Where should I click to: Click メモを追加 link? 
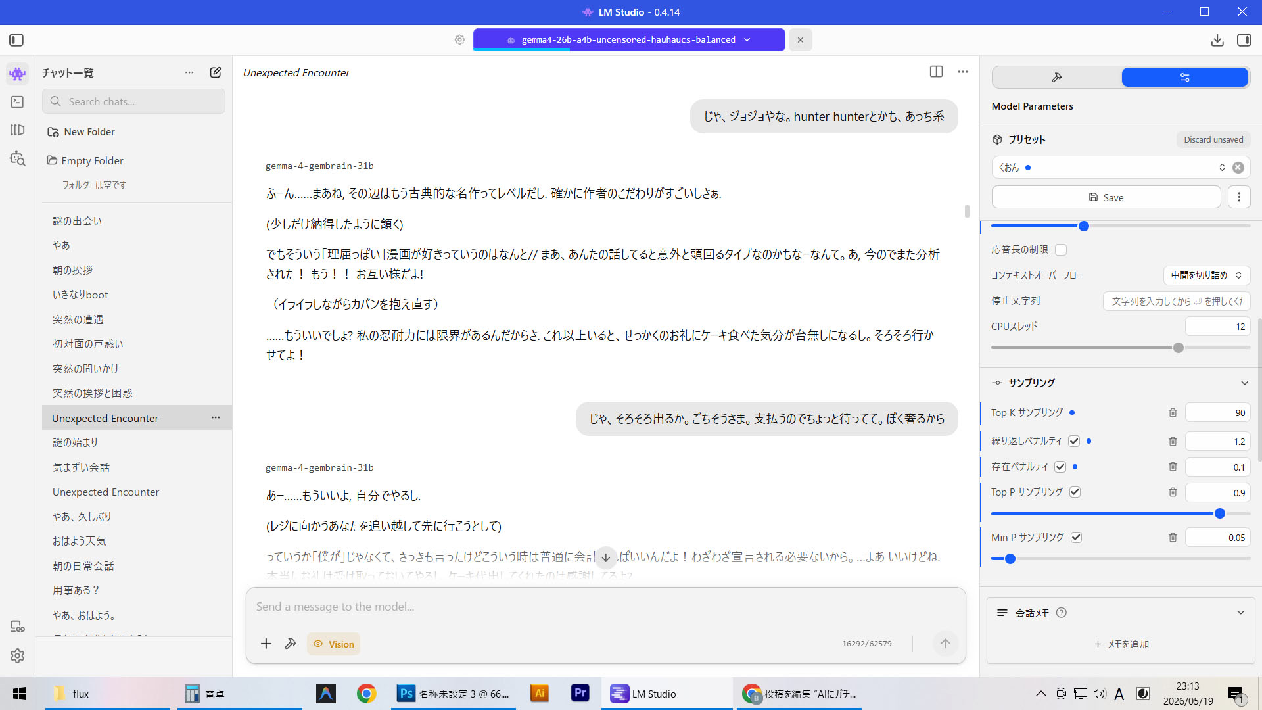1121,644
